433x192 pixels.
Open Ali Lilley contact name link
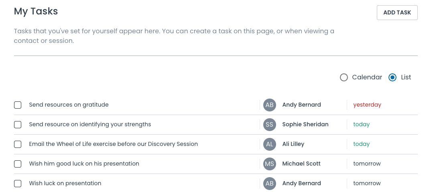pyautogui.click(x=293, y=144)
